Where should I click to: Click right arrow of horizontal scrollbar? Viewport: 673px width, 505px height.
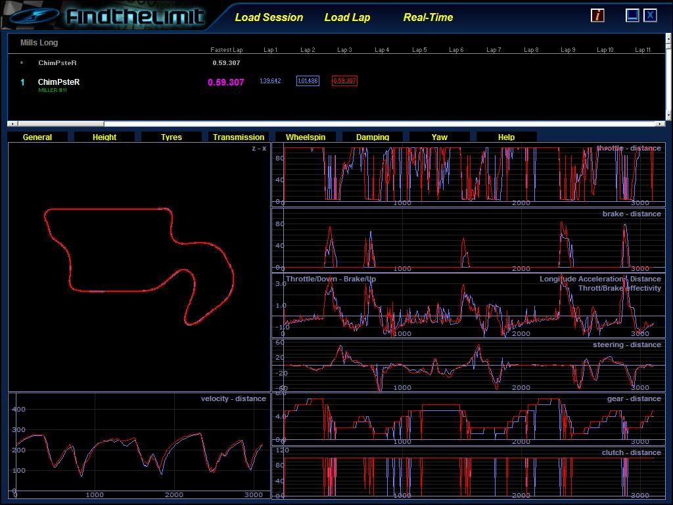click(x=660, y=124)
